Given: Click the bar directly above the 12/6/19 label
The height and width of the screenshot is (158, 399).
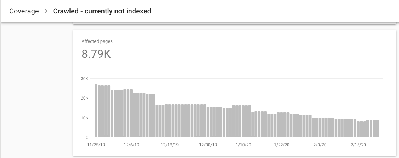Looking at the screenshot, I should [x=131, y=113].
